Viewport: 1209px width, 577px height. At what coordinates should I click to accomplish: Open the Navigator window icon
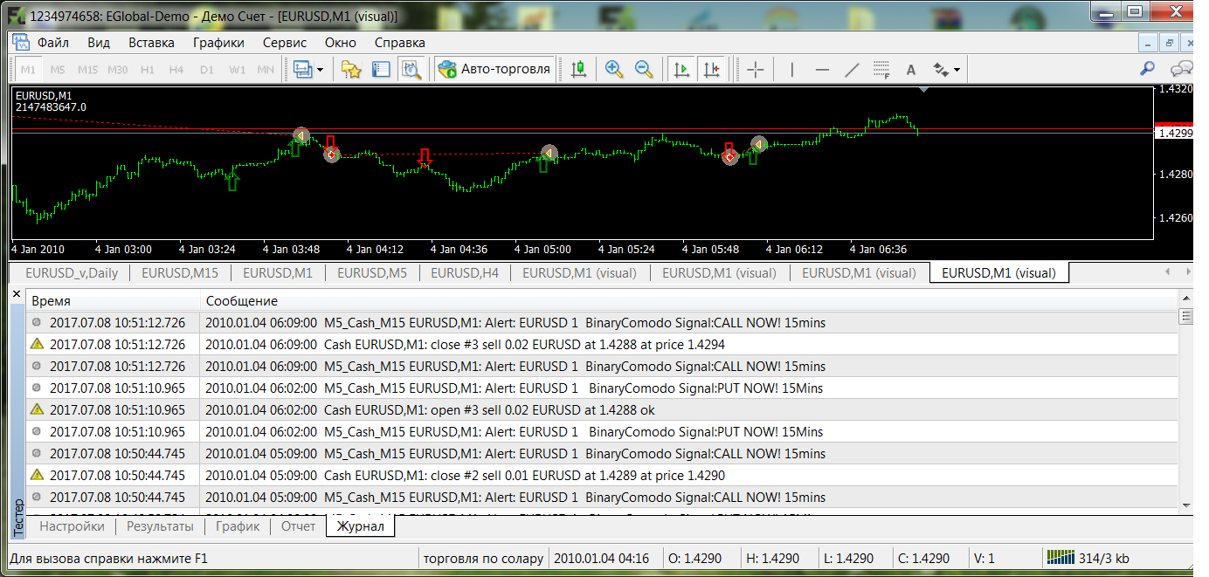pos(351,70)
